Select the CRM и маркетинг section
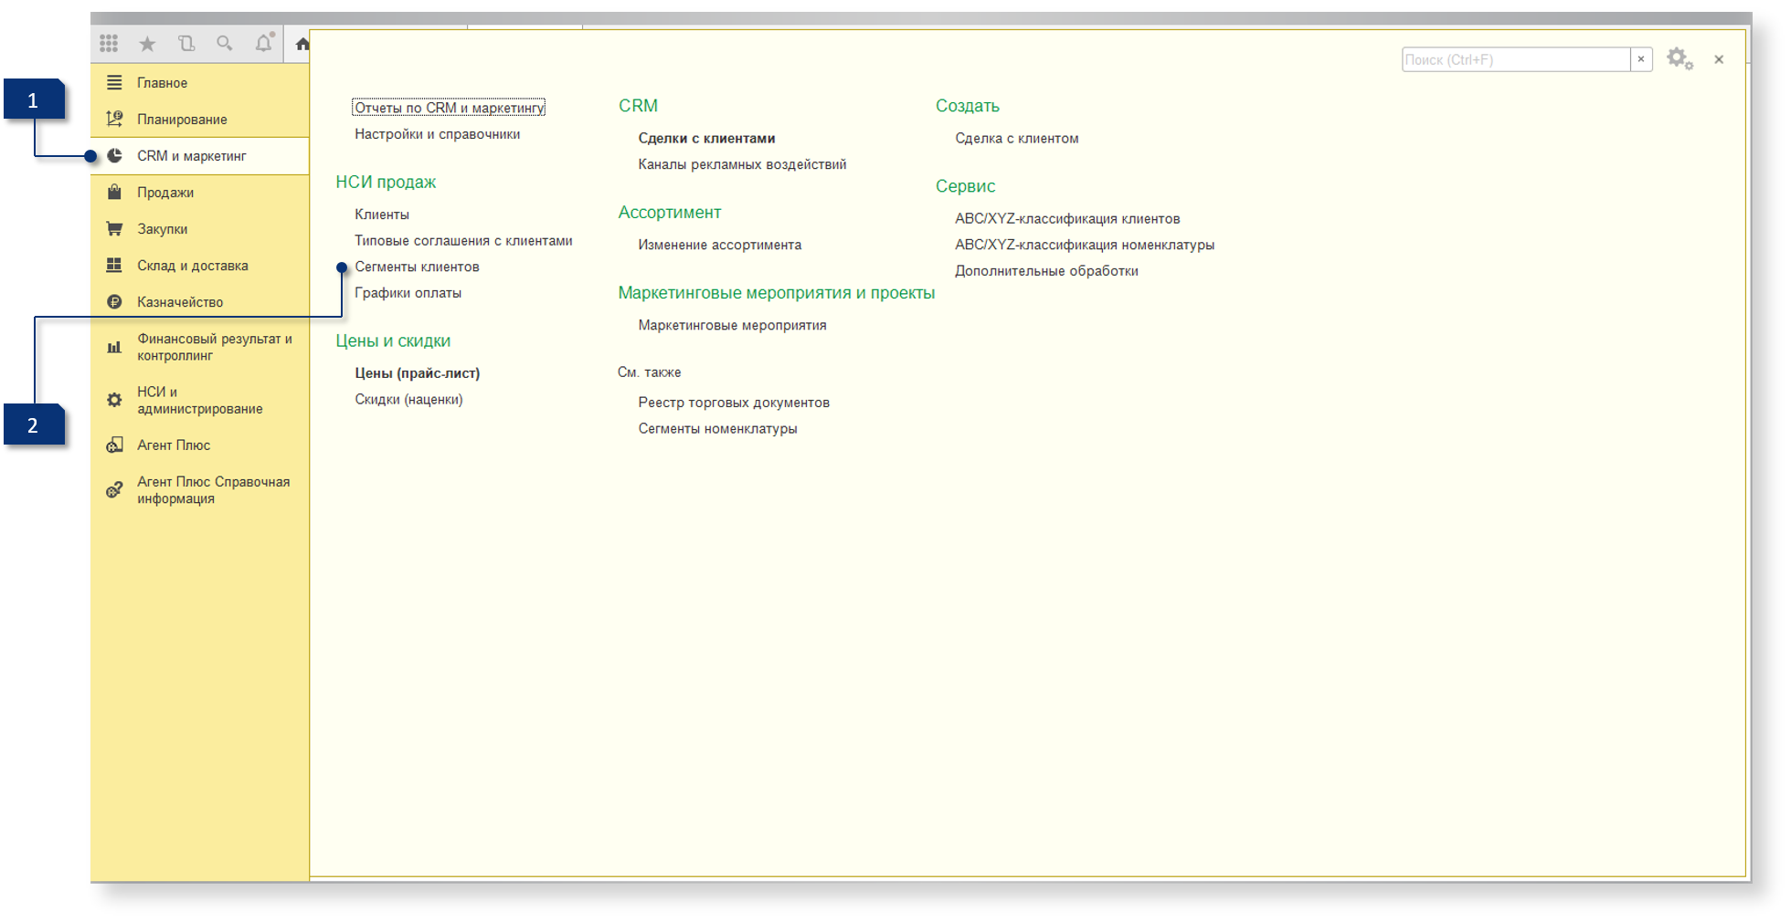 tap(200, 156)
